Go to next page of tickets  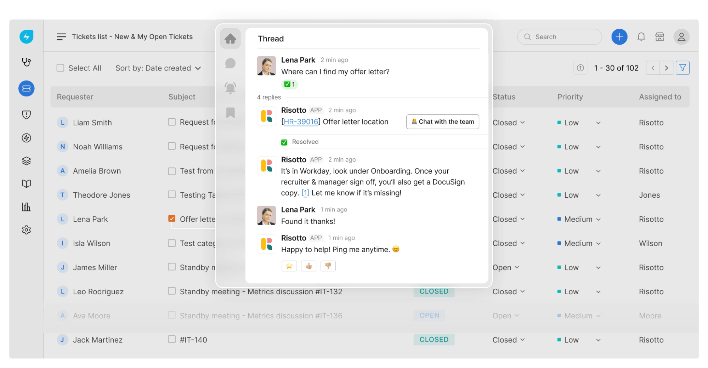coord(666,68)
